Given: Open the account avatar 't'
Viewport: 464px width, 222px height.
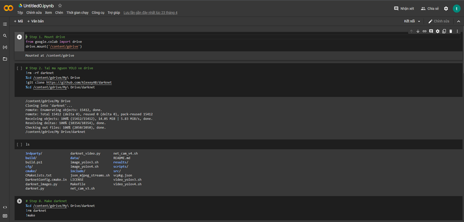Looking at the screenshot, I should (x=456, y=9).
